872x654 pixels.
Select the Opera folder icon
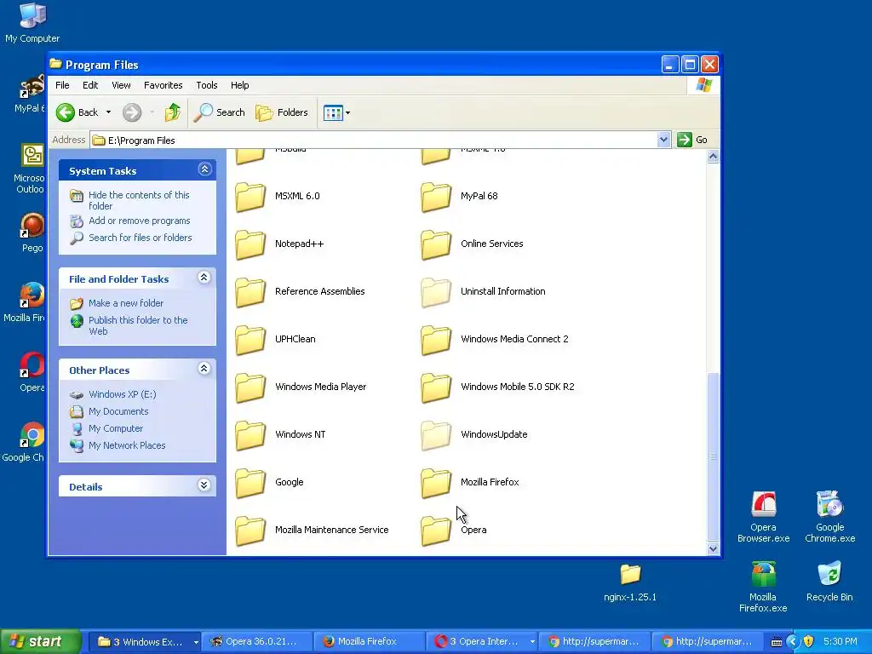click(x=436, y=531)
